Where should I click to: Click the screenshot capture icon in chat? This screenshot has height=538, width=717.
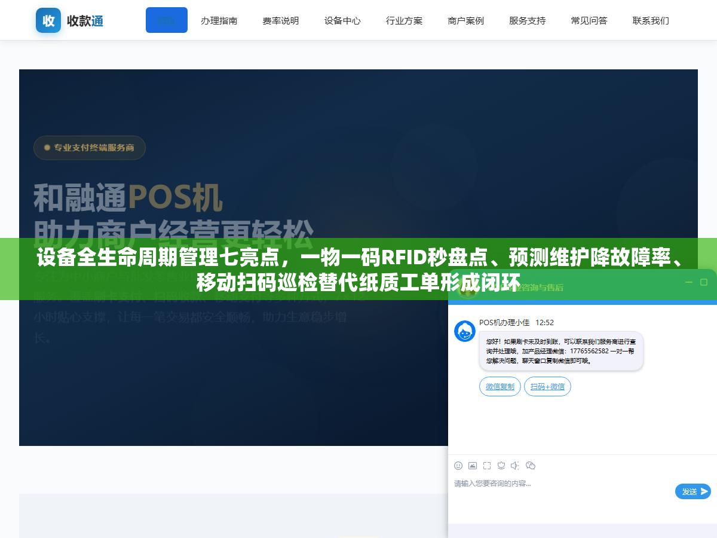pos(487,466)
